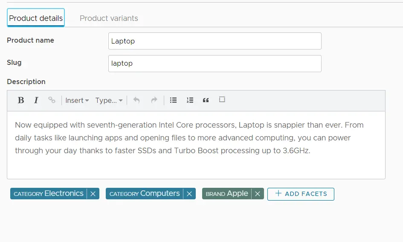Click the redo arrow icon
This screenshot has height=242, width=403.
[154, 100]
